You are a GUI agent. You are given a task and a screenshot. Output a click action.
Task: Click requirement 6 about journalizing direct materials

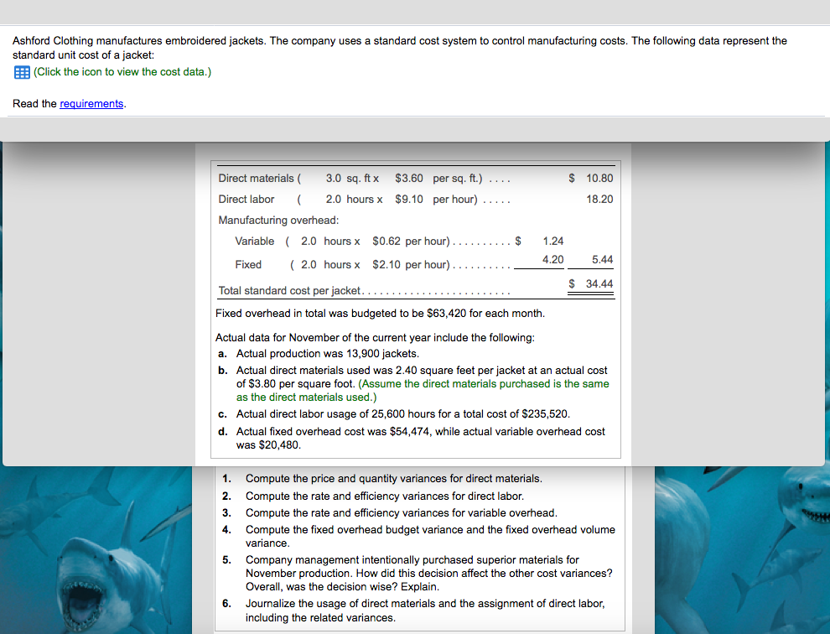pos(424,611)
